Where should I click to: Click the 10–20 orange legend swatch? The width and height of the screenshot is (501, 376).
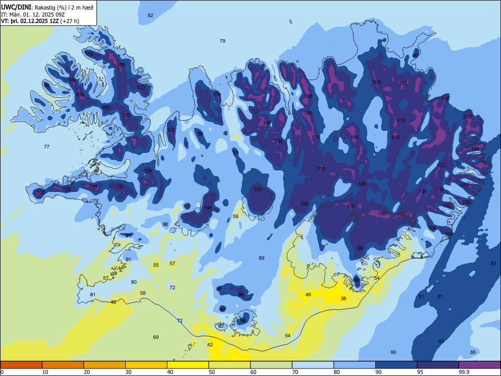tap(63, 365)
